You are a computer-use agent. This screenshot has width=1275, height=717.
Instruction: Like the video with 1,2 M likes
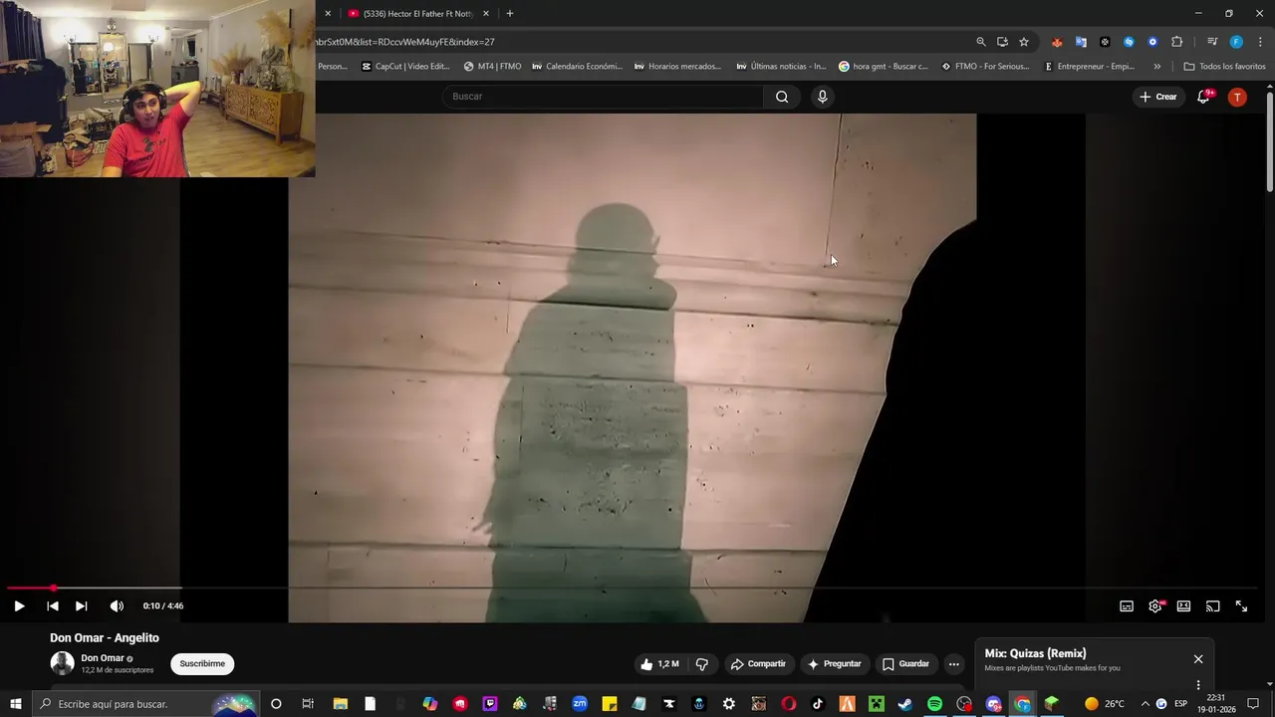coord(659,664)
